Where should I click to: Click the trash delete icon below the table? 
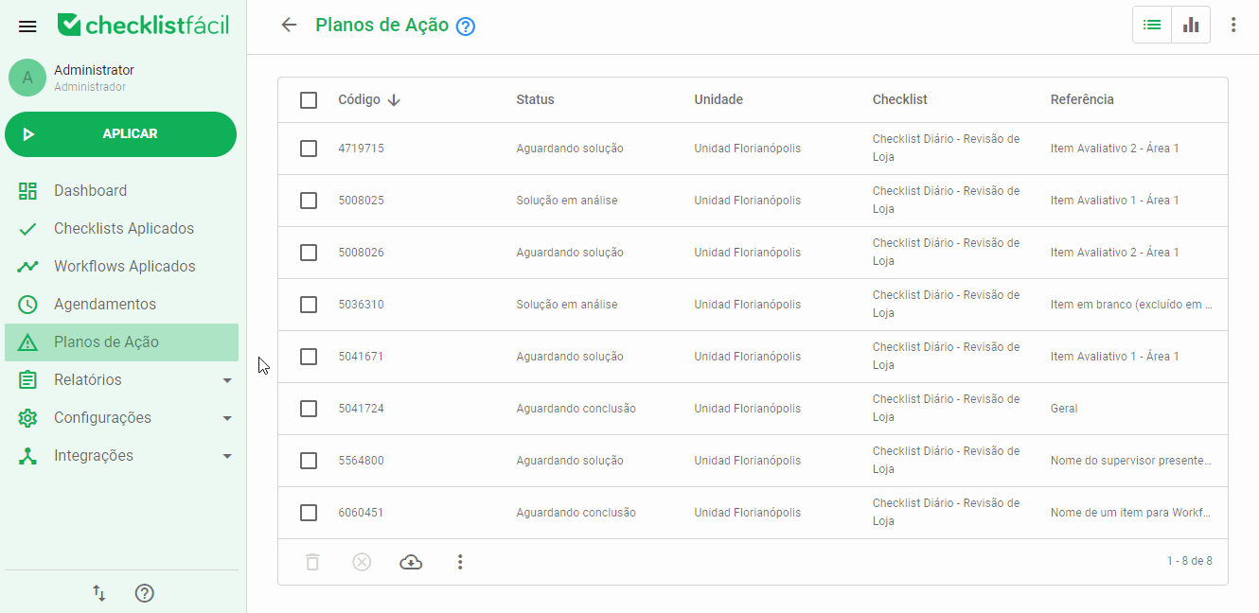tap(312, 562)
